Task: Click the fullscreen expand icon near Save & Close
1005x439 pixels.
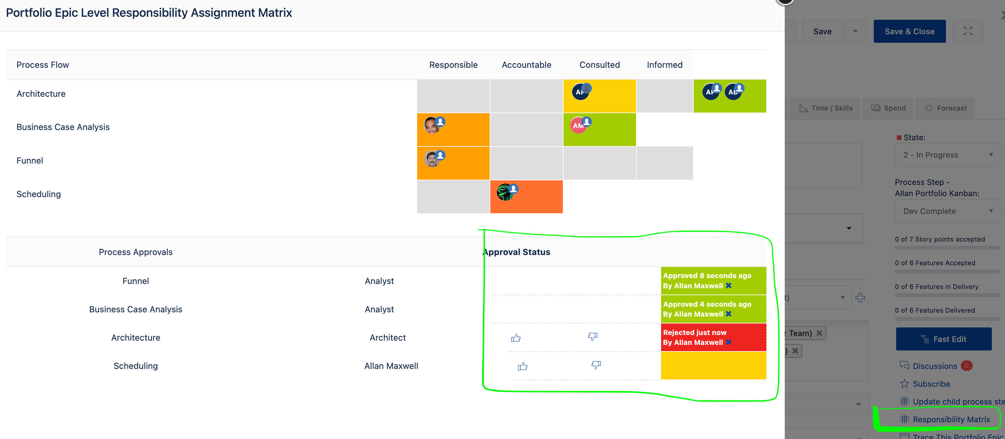Action: pos(968,31)
